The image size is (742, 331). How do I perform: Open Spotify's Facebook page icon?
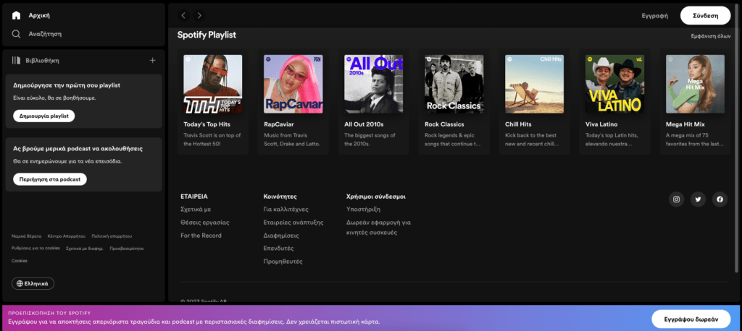pos(720,199)
